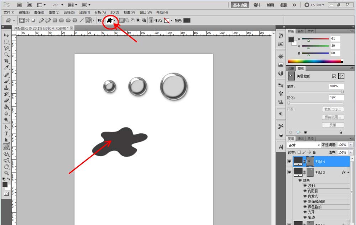Select the Move tool
The height and width of the screenshot is (225, 356).
pyautogui.click(x=6, y=35)
